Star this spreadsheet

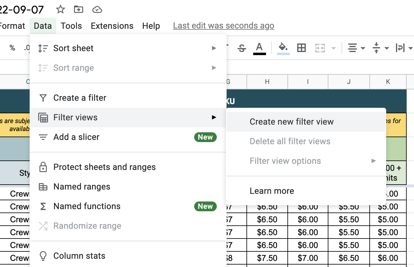pos(60,9)
